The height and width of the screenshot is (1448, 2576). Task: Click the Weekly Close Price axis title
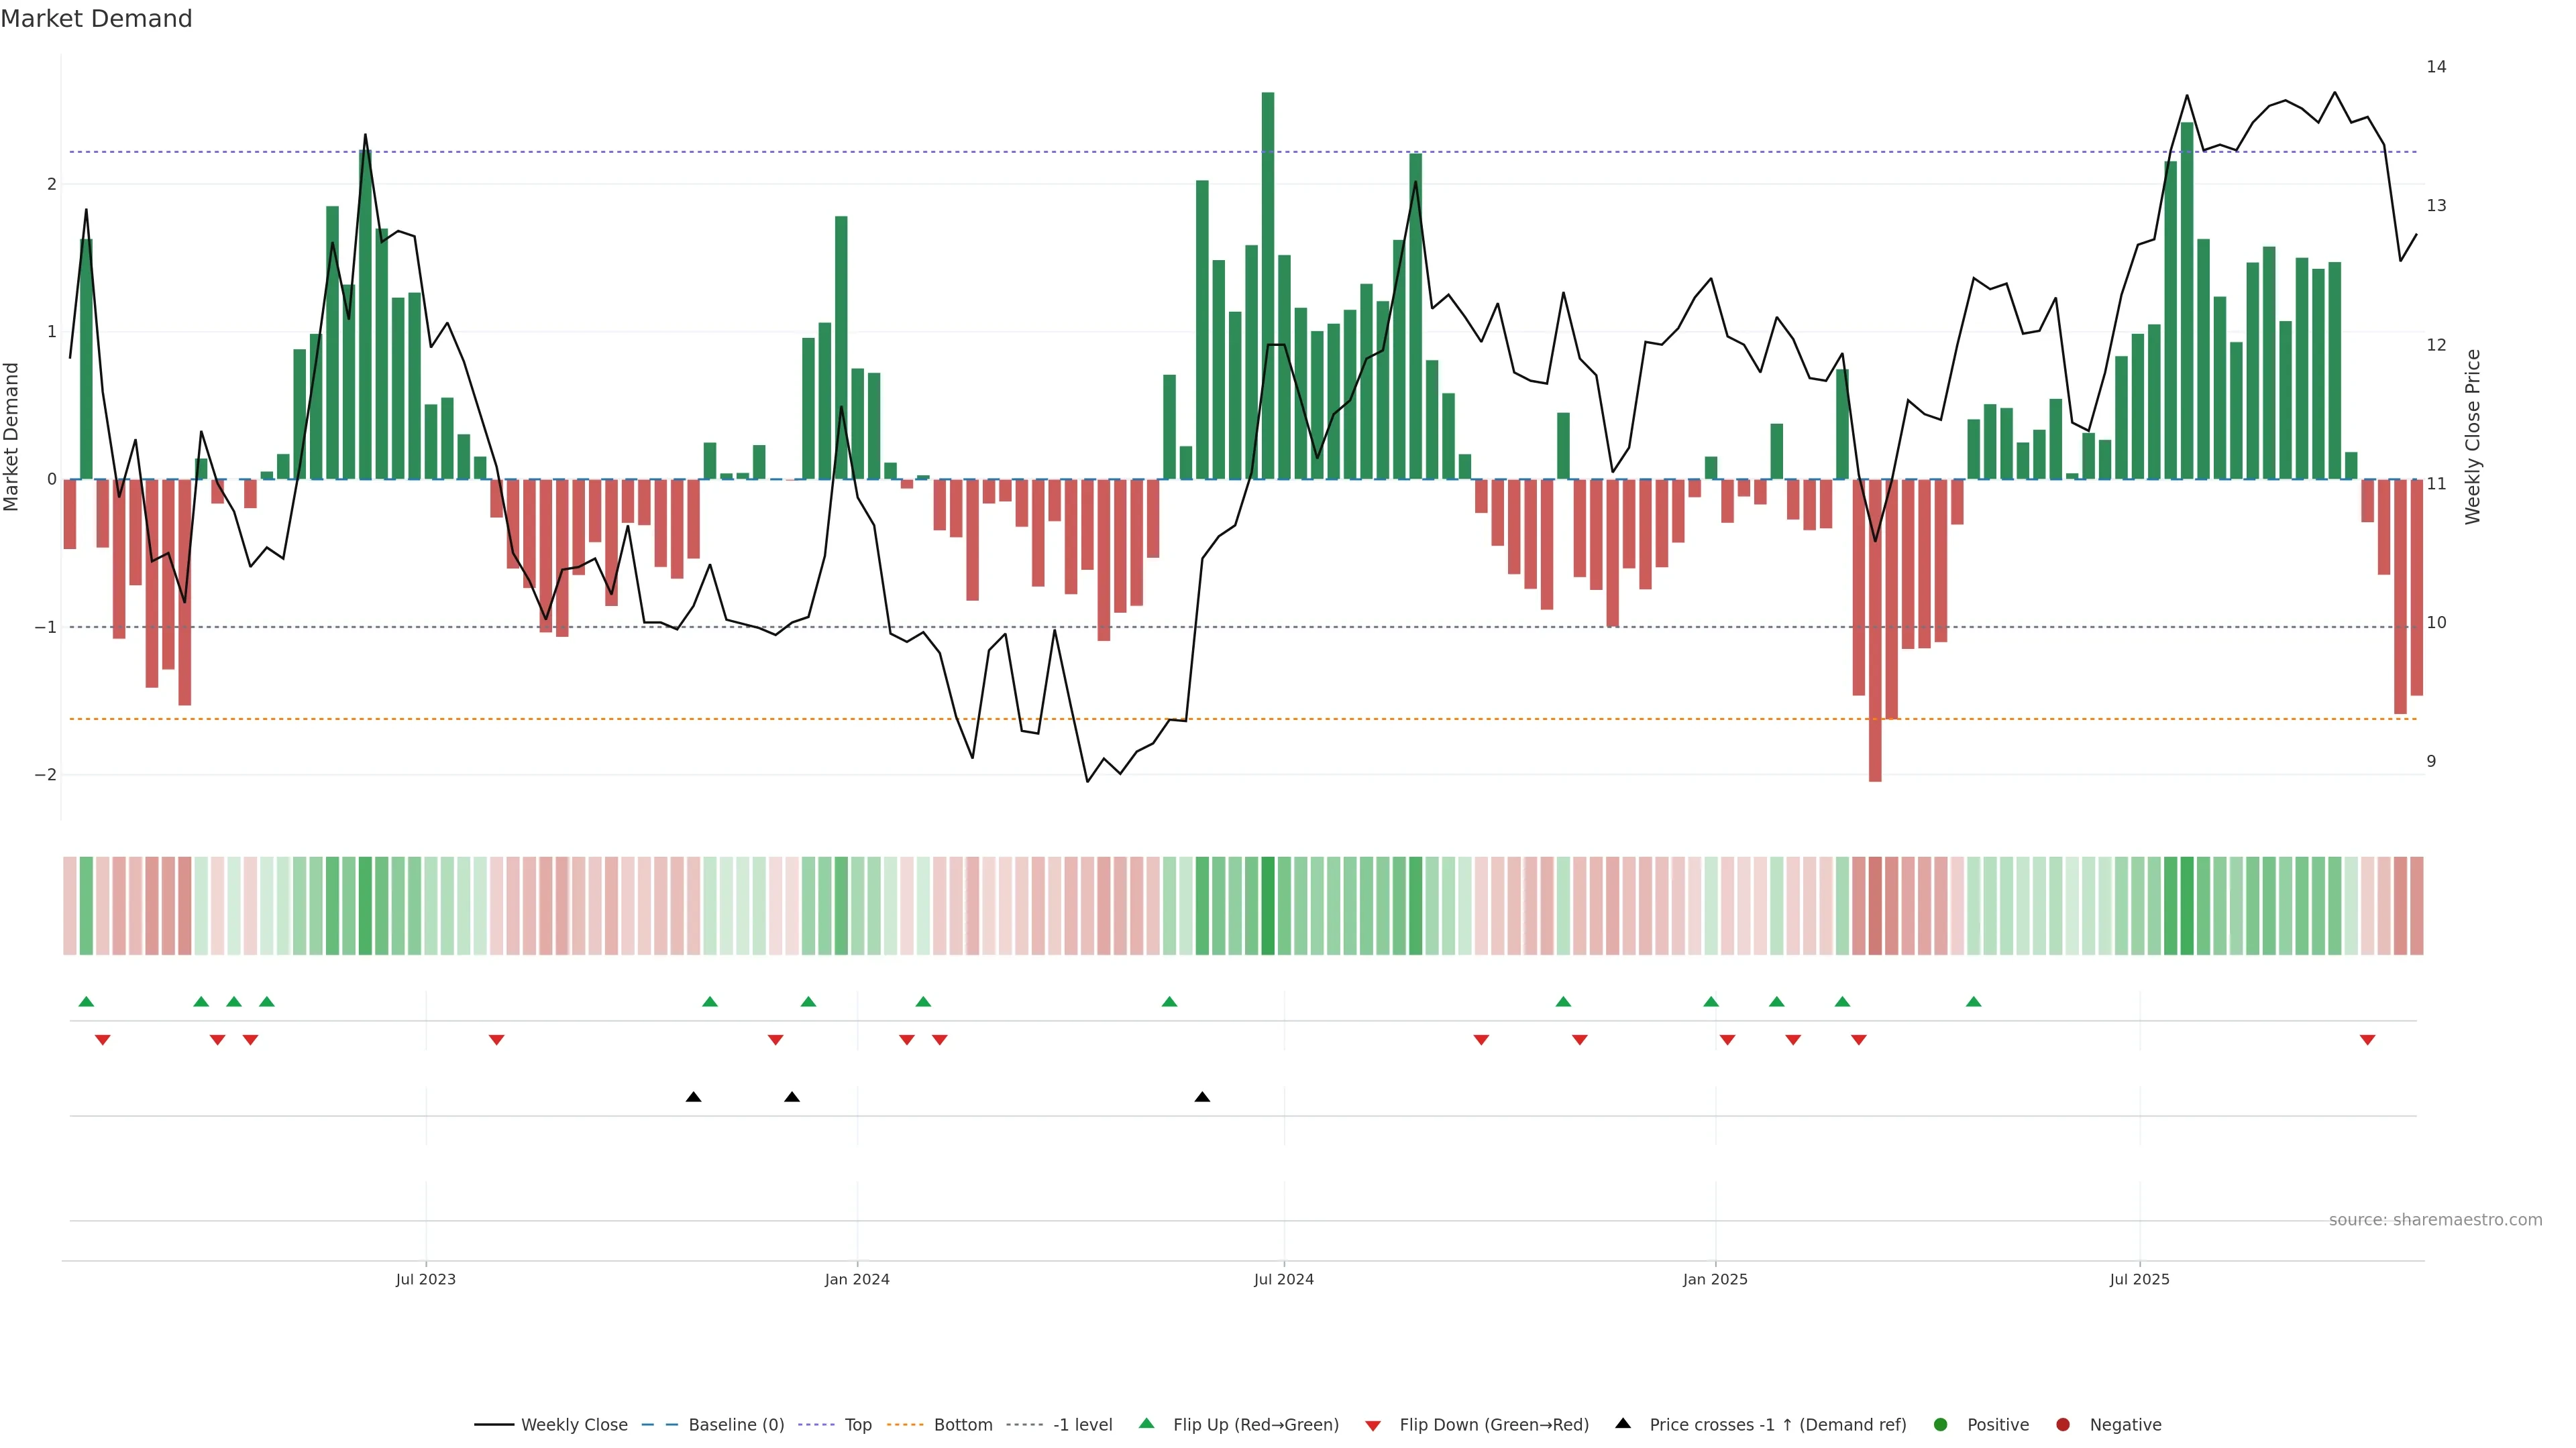2473,436
